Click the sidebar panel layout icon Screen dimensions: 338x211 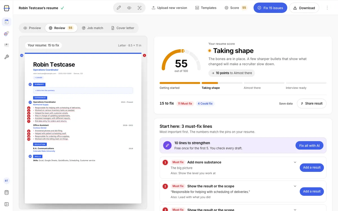point(6,204)
